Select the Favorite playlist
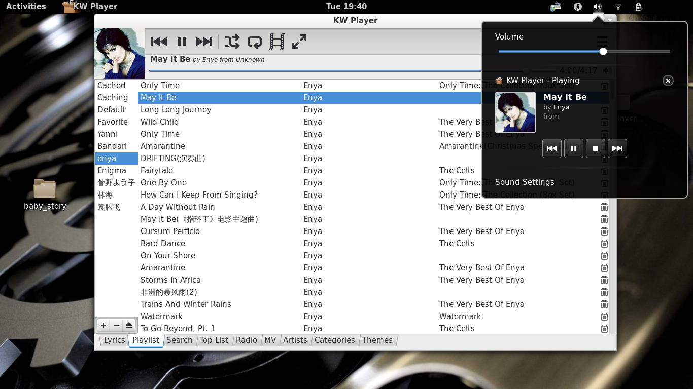Image resolution: width=693 pixels, height=389 pixels. coord(116,122)
